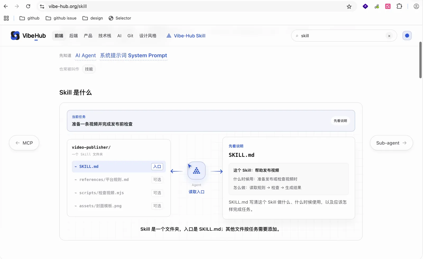Select assets/封面模板.png file row
Viewport: 423px width, 259px height.
[x=119, y=206]
